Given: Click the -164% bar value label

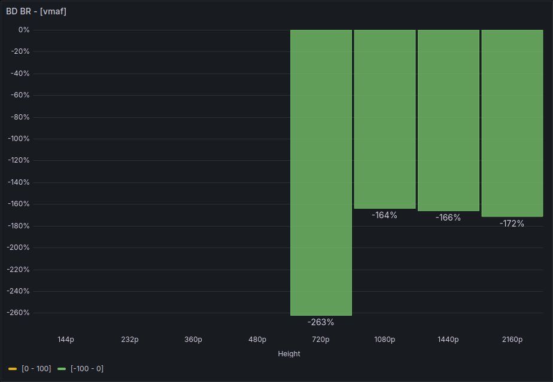Looking at the screenshot, I should pos(384,215).
